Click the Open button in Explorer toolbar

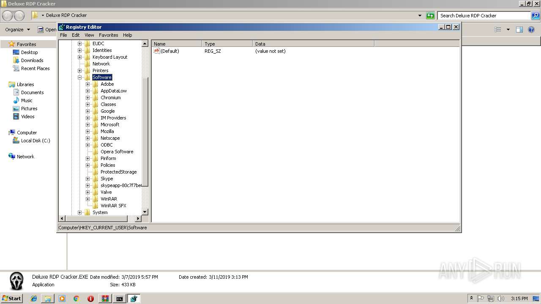coord(47,30)
